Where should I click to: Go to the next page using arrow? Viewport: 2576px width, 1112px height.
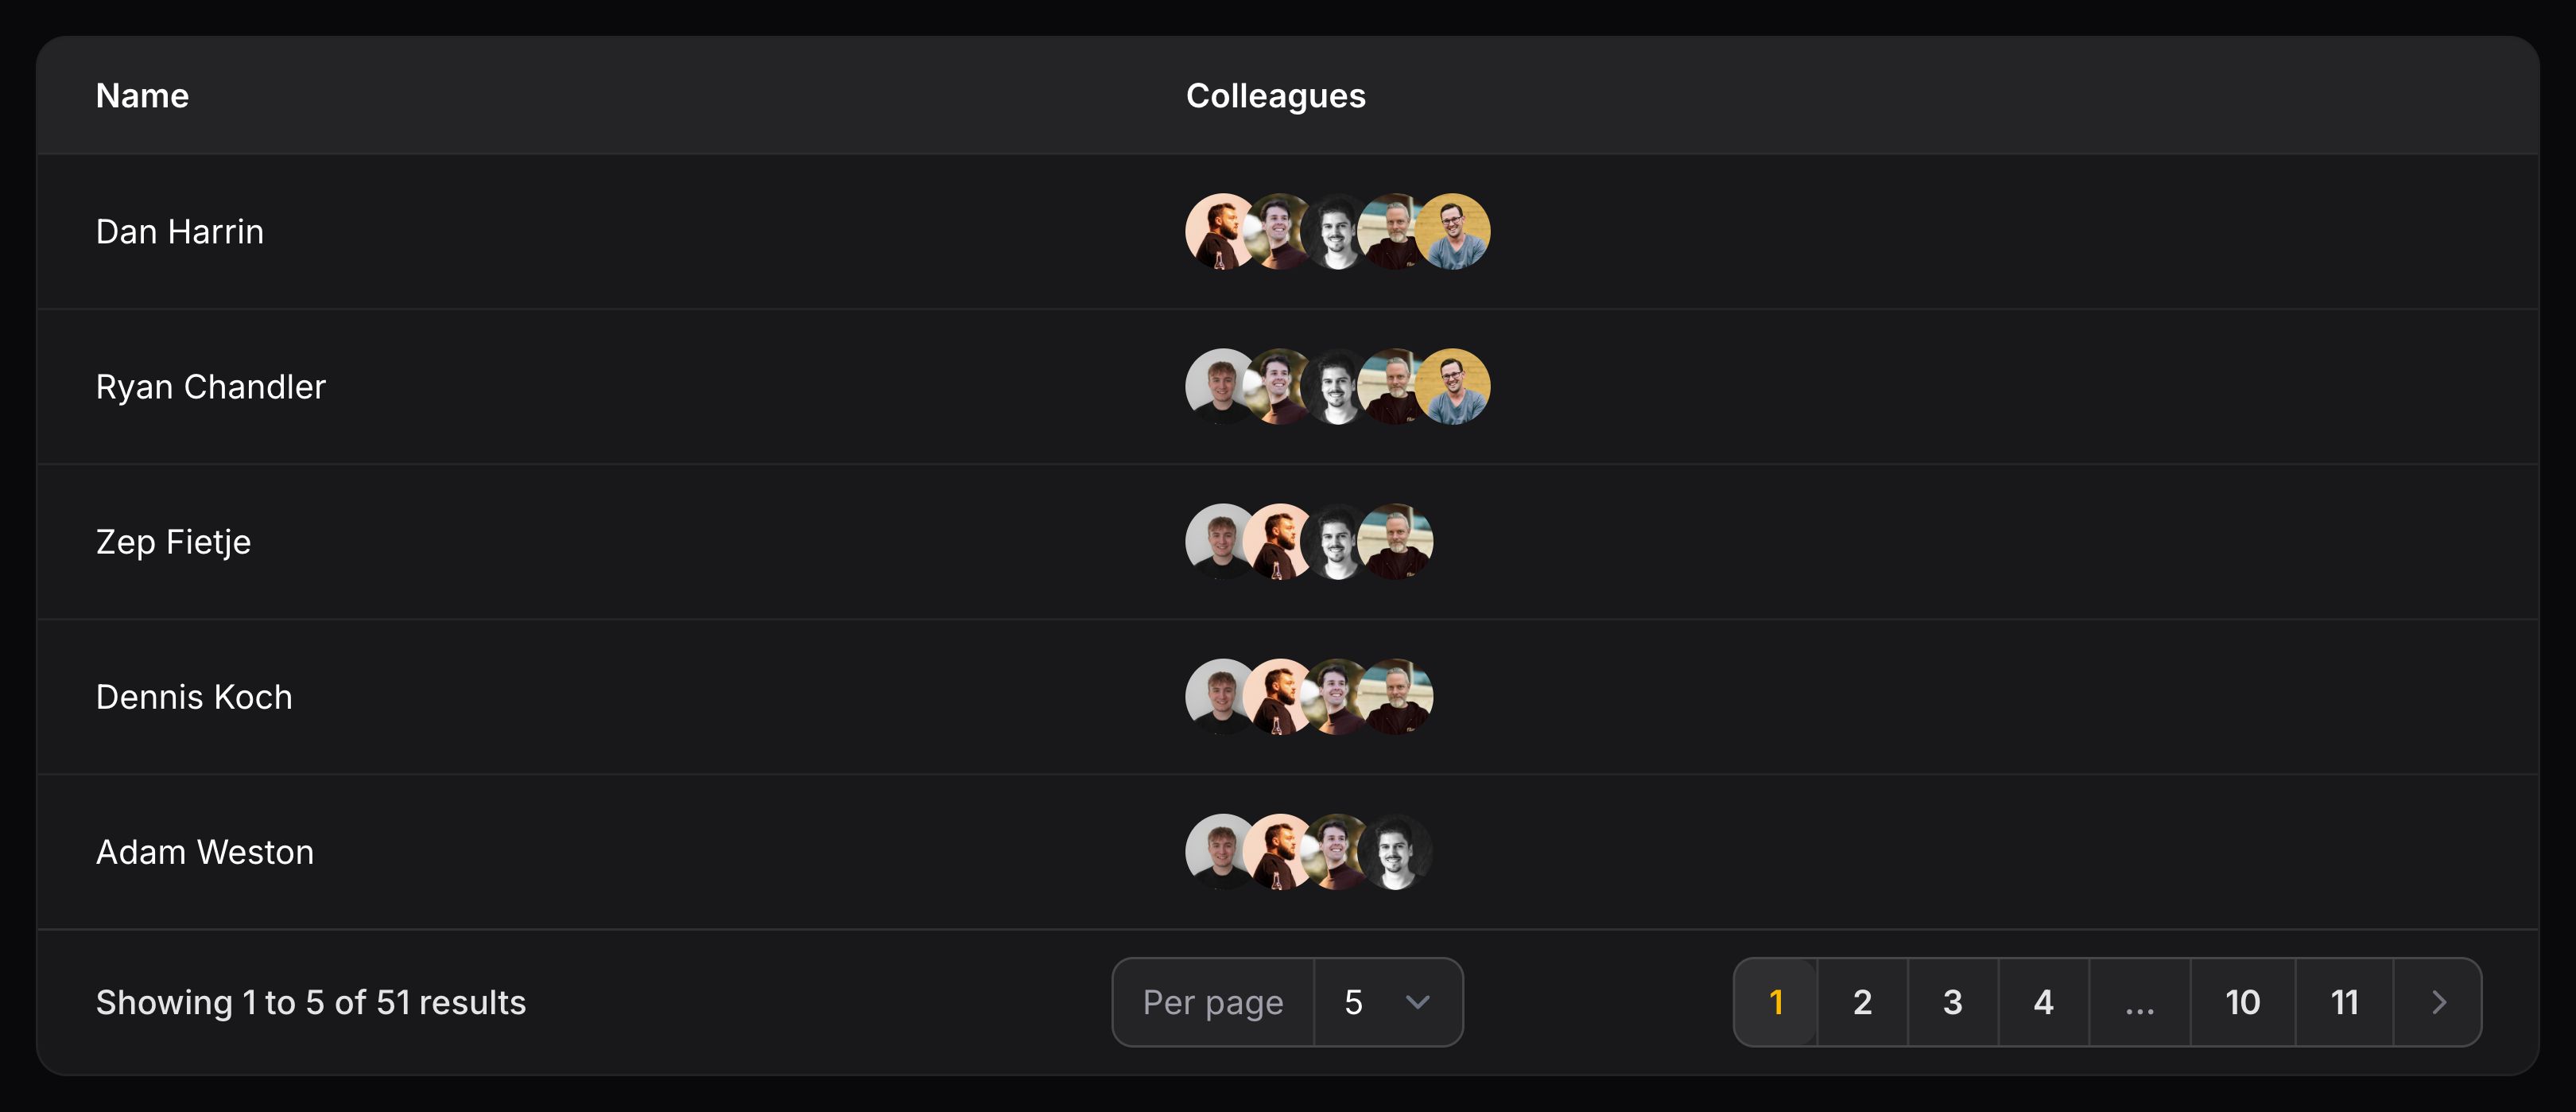pyautogui.click(x=2438, y=1002)
